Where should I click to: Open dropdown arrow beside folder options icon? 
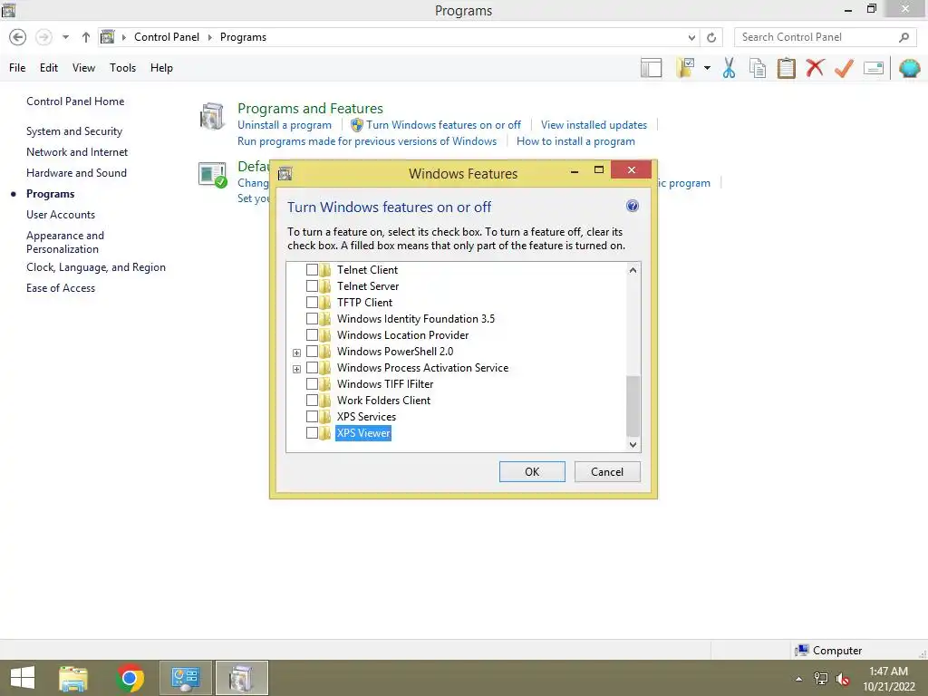point(707,68)
